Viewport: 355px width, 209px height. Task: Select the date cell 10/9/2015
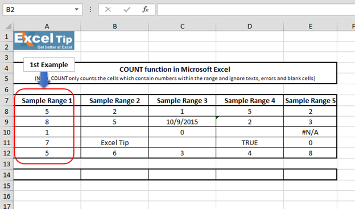click(182, 122)
